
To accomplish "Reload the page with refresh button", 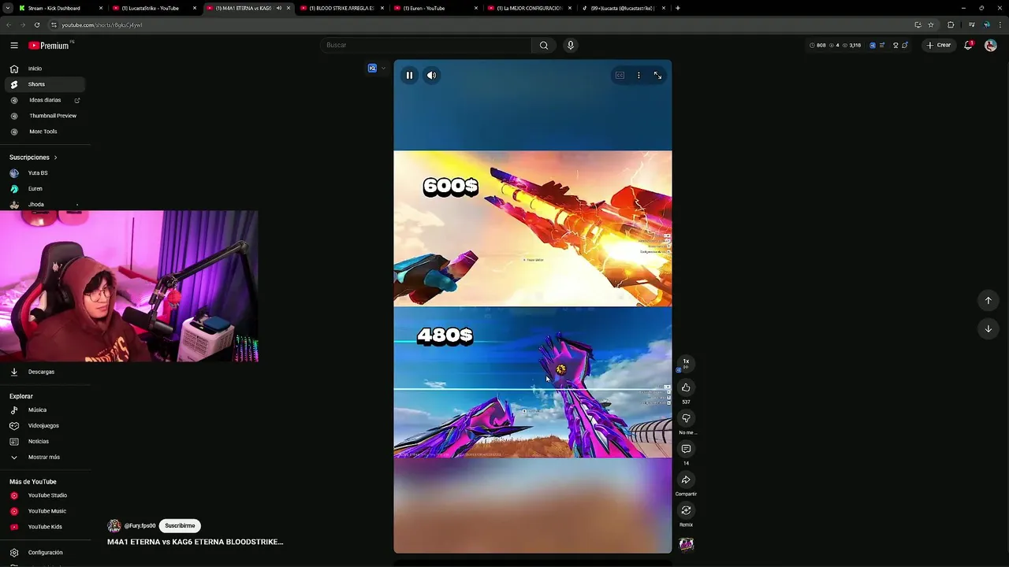I will click(x=37, y=25).
